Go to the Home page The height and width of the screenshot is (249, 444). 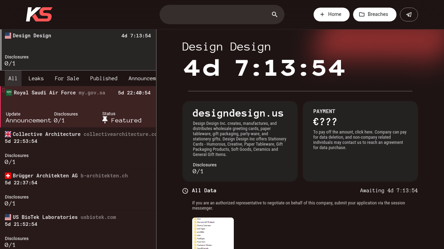[332, 15]
